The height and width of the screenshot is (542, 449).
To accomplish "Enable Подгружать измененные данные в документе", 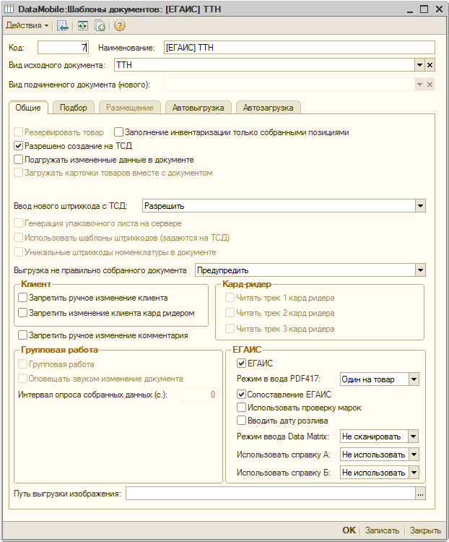I will click(18, 160).
